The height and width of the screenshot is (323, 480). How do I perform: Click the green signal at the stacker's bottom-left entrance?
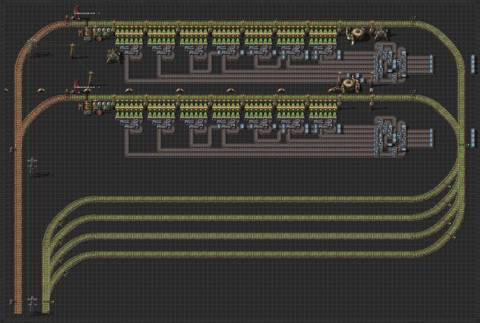click(52, 302)
